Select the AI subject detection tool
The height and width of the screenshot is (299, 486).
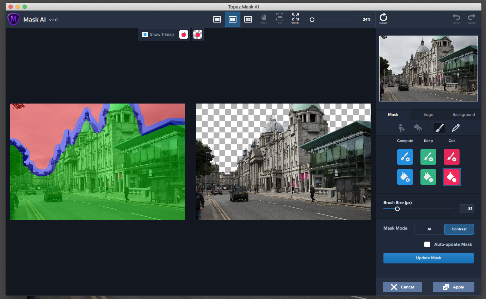[401, 128]
